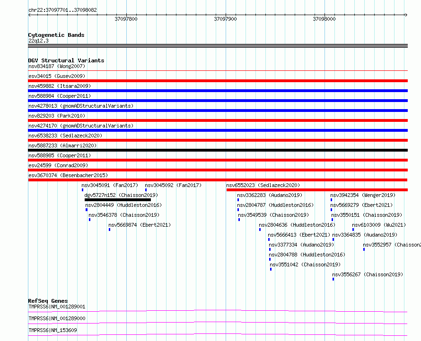Image resolution: width=421 pixels, height=341 pixels.
Task: Click the small blue marker under nsv3551042 (Chaisson2019)
Action: coord(271,269)
